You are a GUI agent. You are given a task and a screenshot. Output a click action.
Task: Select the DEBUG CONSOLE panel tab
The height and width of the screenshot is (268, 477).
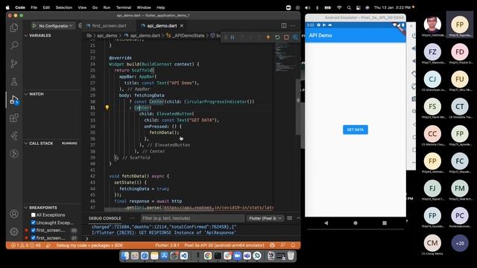pos(105,218)
